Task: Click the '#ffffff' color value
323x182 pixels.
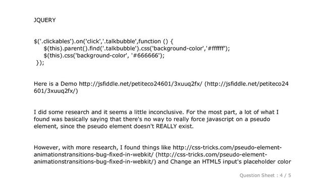Action: click(216, 49)
